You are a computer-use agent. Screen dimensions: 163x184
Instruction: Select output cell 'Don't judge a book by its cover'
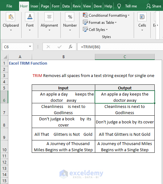point(125,122)
